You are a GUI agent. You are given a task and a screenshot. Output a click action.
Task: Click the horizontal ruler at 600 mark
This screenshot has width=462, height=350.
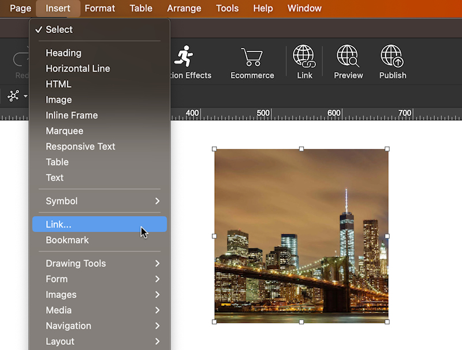point(334,114)
